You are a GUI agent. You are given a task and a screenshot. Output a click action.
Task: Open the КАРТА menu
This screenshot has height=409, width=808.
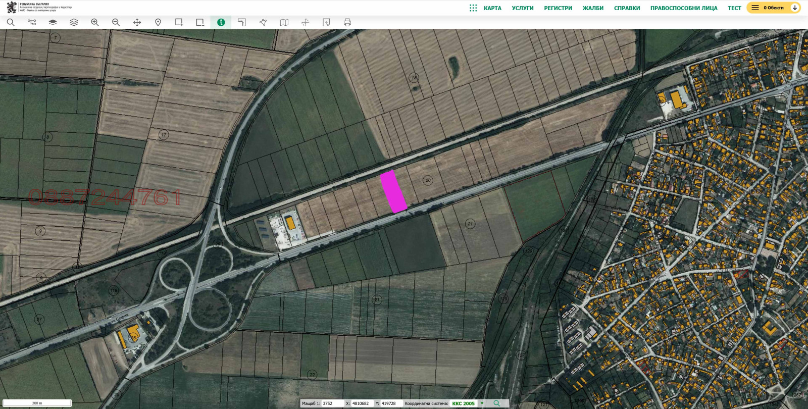[492, 8]
